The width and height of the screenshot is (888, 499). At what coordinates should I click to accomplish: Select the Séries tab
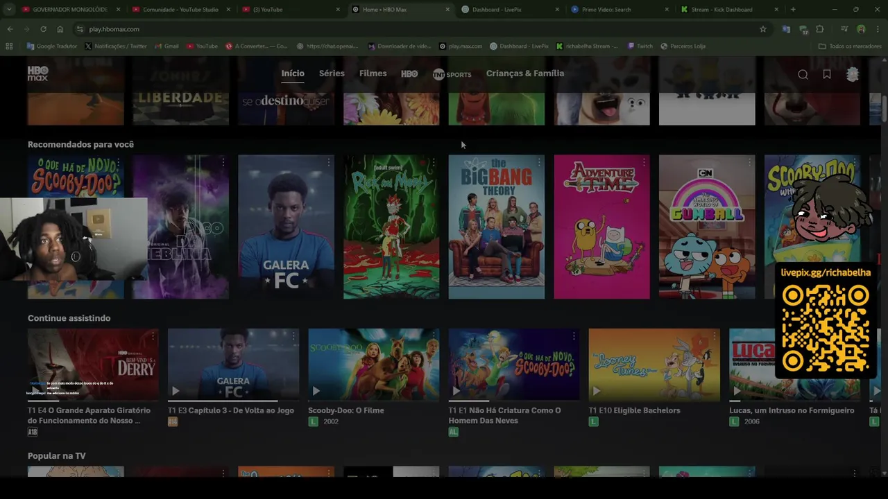[x=332, y=73]
